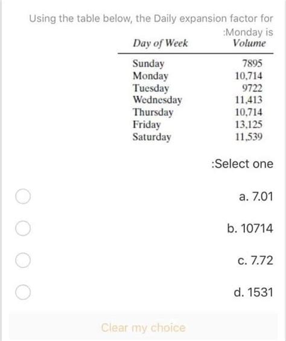Image resolution: width=286 pixels, height=341 pixels.
Task: Click the Tuesday volume value 9722
Action: click(x=252, y=88)
